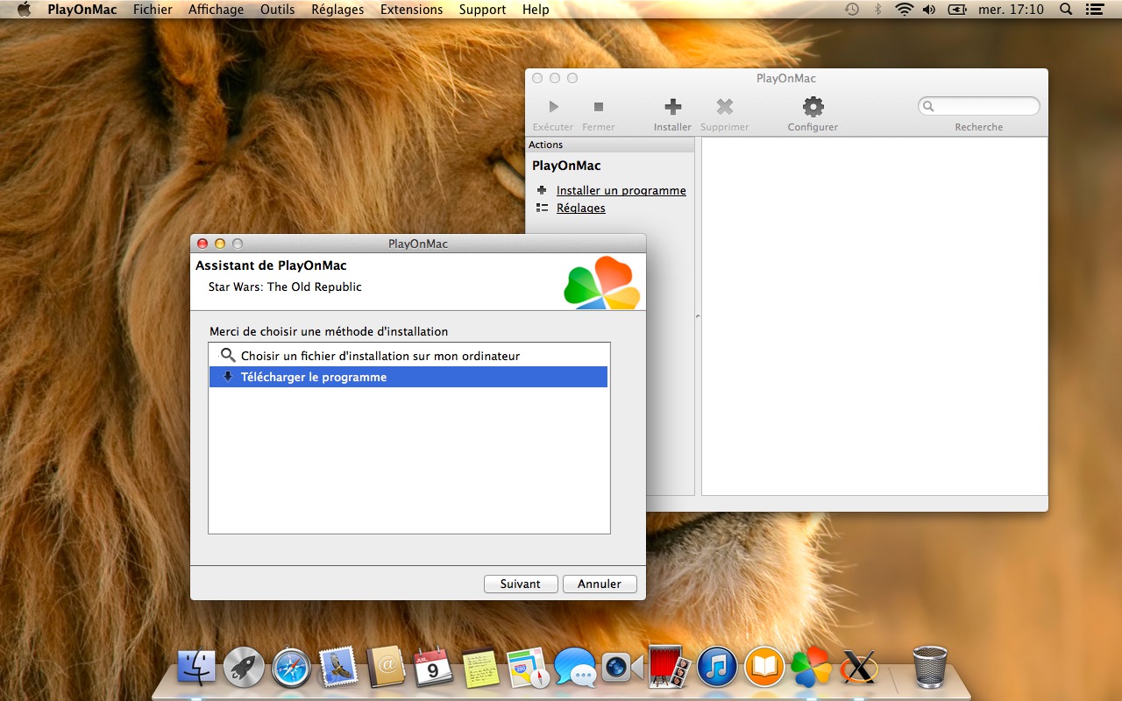
Task: Open the Outils menu
Action: (x=277, y=10)
